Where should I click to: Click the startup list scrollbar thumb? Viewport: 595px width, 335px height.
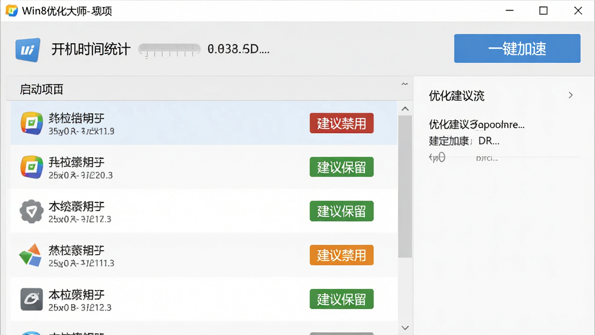coord(405,187)
